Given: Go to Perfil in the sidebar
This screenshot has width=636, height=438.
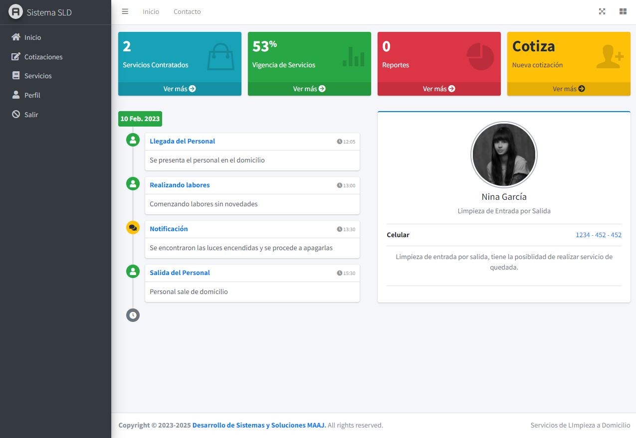Looking at the screenshot, I should 32,95.
